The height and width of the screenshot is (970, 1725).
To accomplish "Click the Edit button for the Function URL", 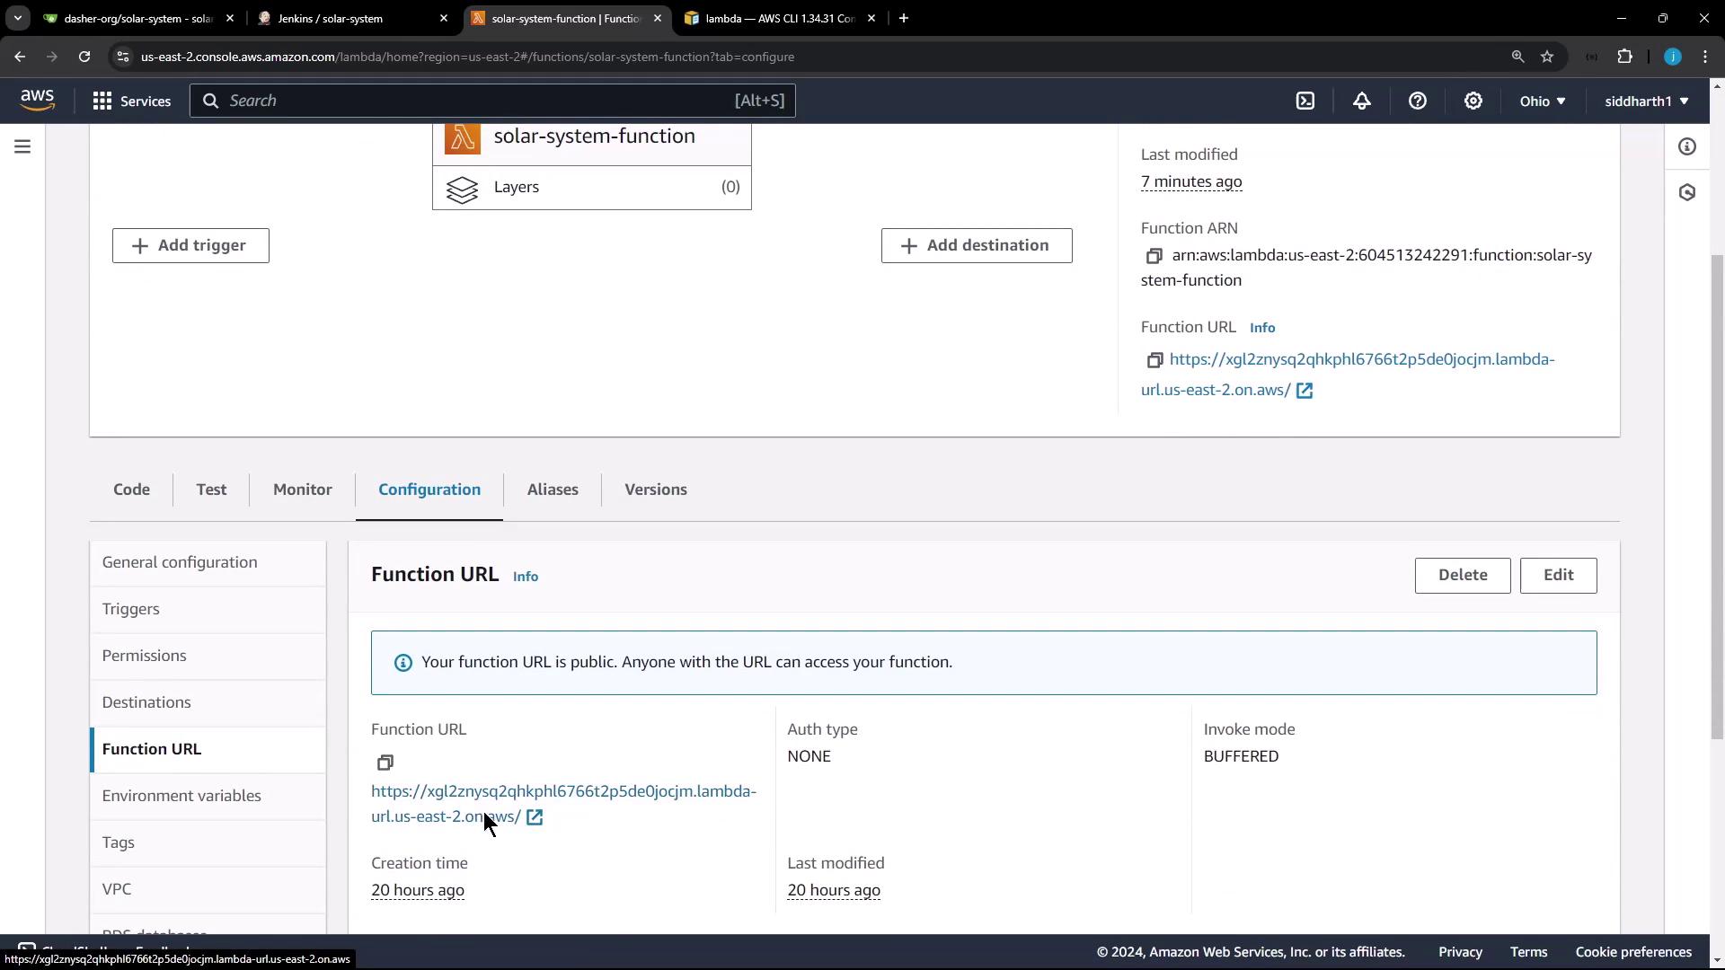I will [x=1558, y=575].
